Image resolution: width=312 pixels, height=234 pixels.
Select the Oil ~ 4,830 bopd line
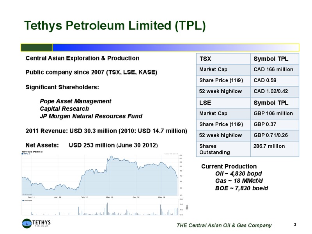[238, 174]
